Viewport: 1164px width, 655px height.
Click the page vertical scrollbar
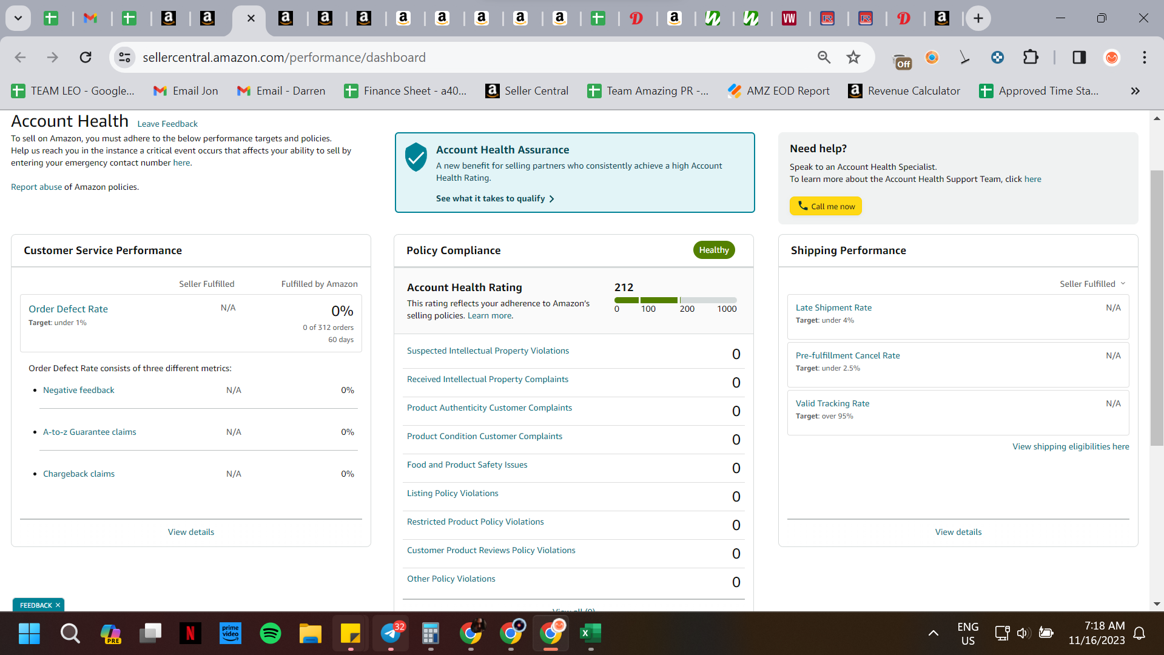click(1157, 309)
